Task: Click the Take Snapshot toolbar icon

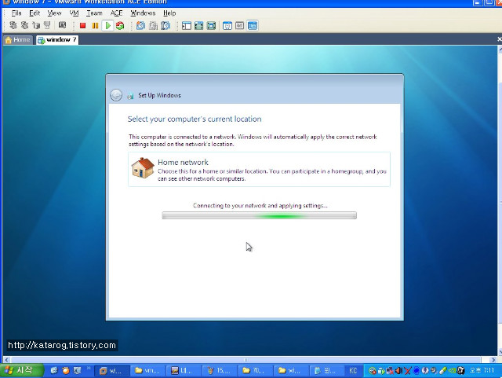Action: coord(140,25)
